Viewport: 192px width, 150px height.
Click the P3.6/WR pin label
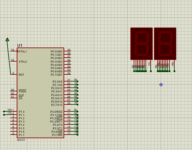coord(57,132)
